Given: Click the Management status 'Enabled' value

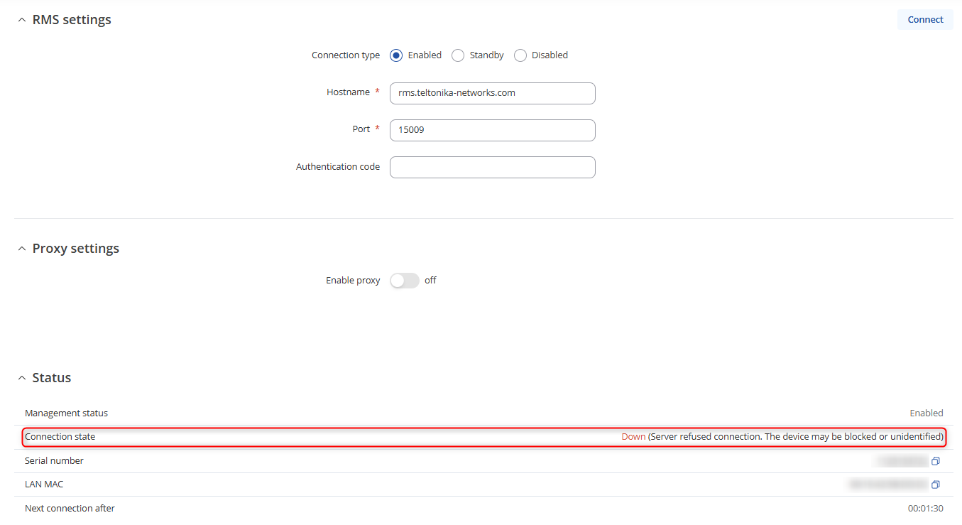Looking at the screenshot, I should pyautogui.click(x=926, y=413).
